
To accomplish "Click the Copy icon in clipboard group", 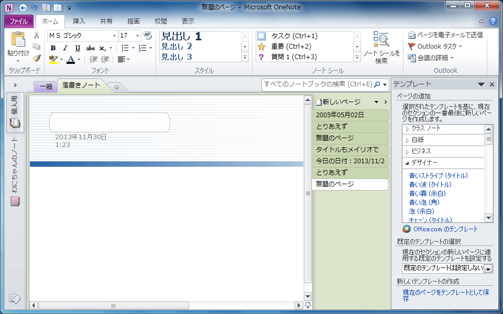I will click(37, 47).
